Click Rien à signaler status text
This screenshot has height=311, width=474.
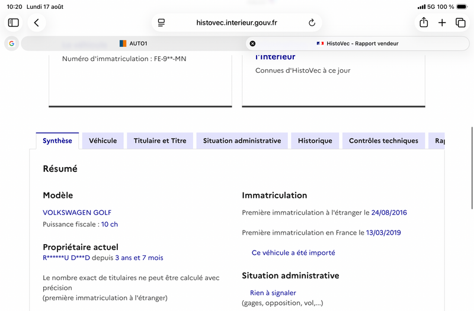coord(273,293)
